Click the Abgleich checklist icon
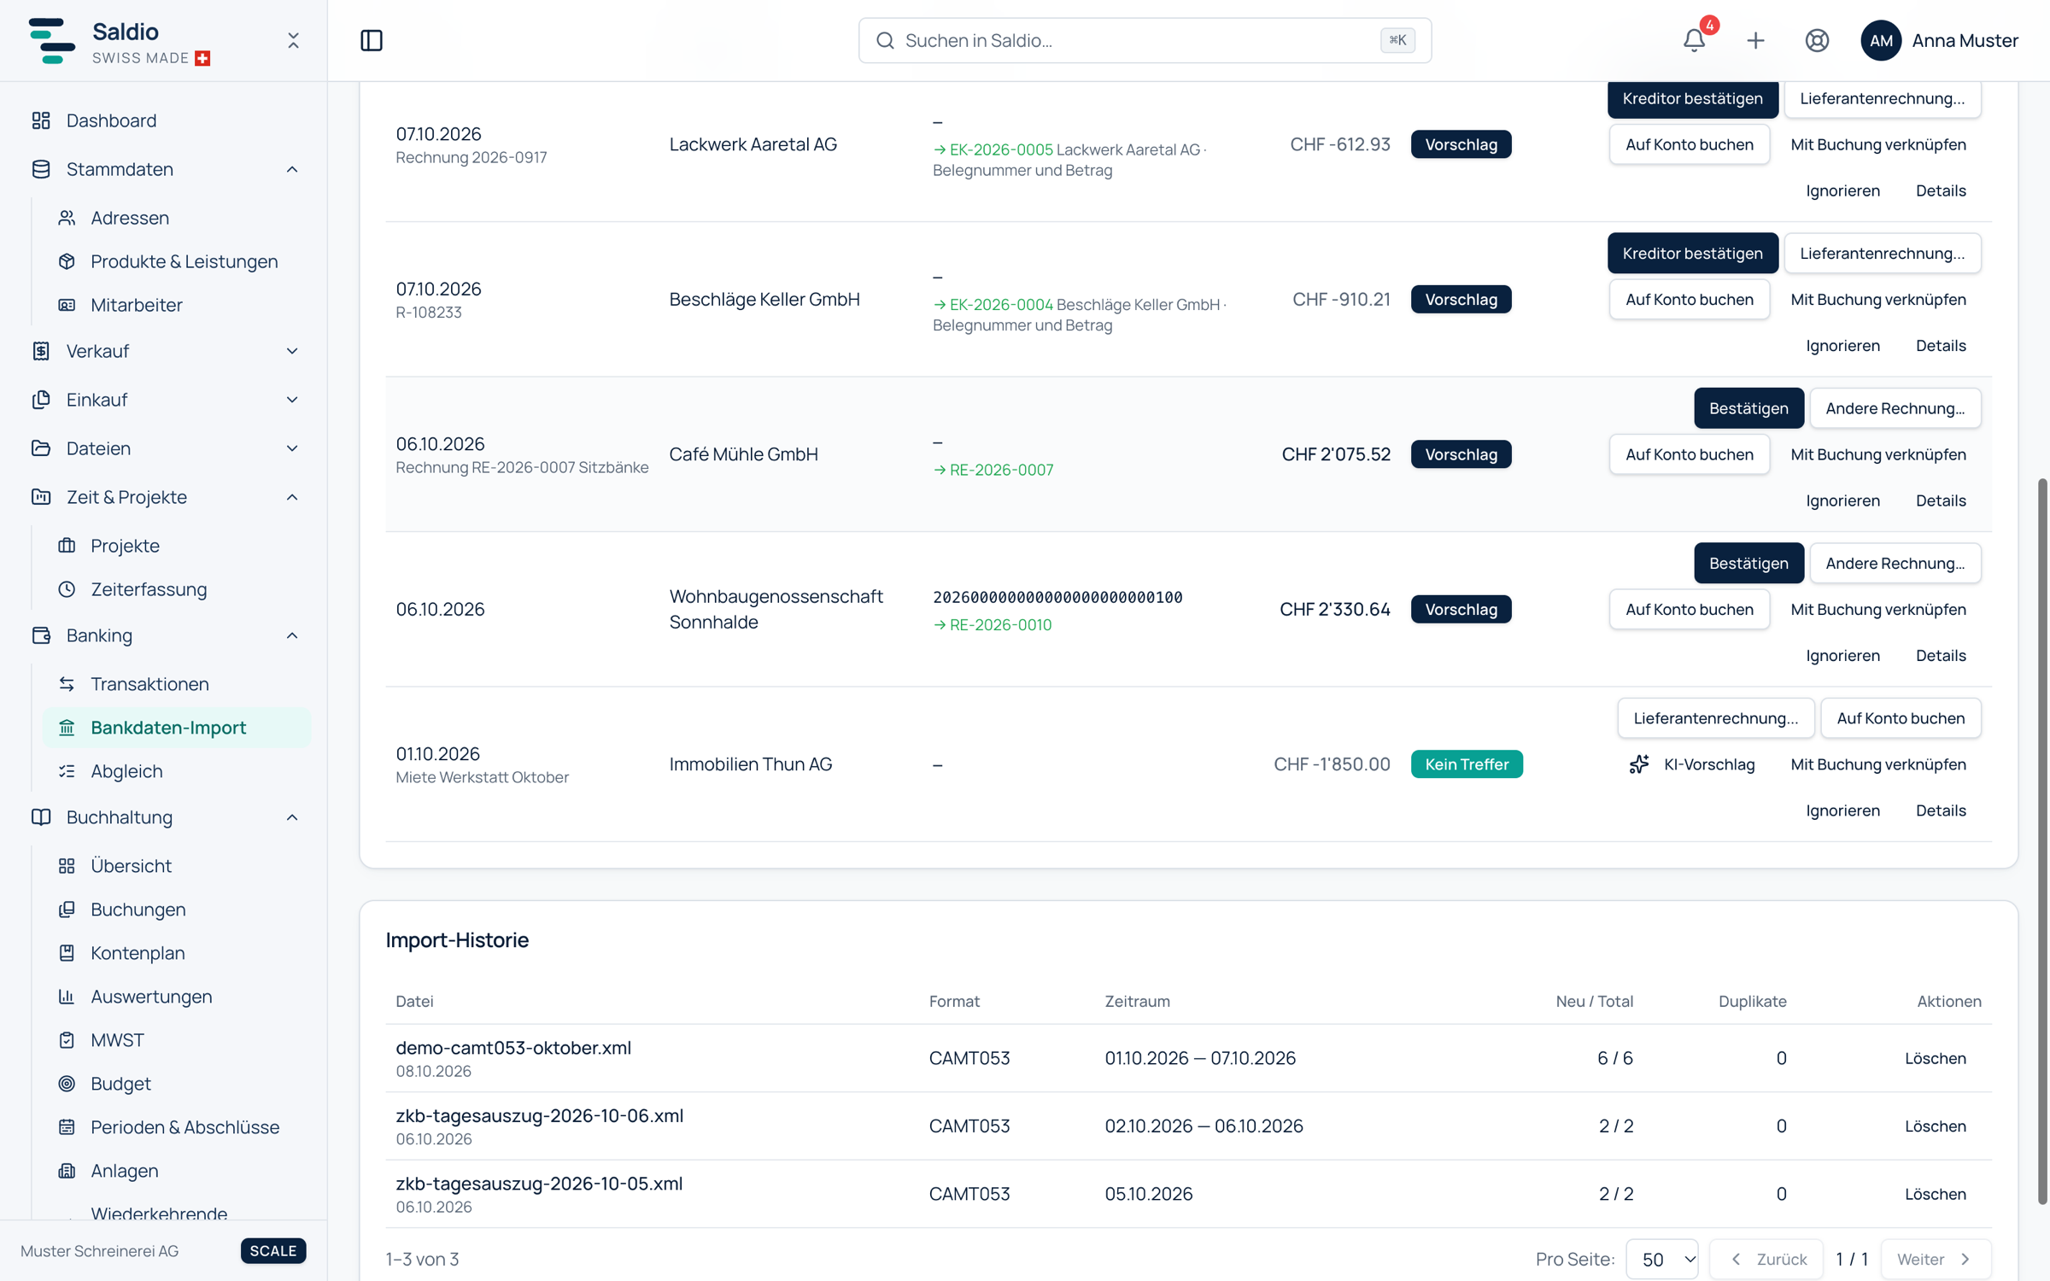Image resolution: width=2050 pixels, height=1281 pixels. 67,771
